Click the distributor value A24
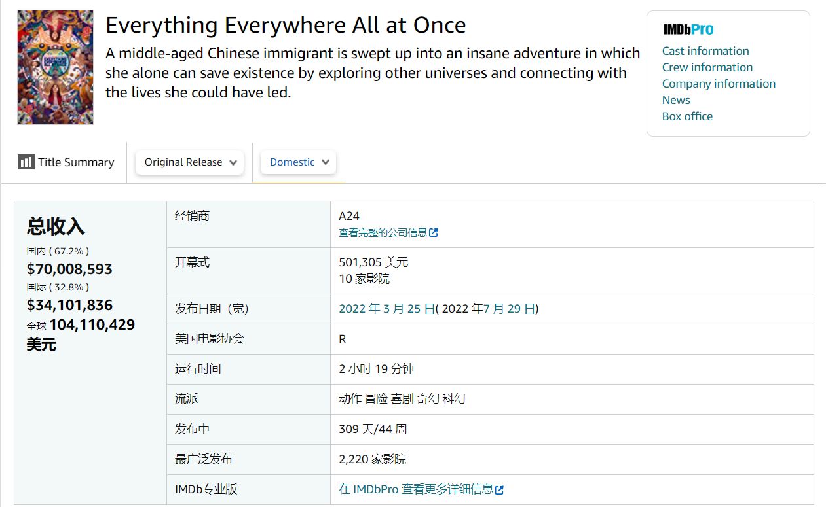 (x=349, y=216)
